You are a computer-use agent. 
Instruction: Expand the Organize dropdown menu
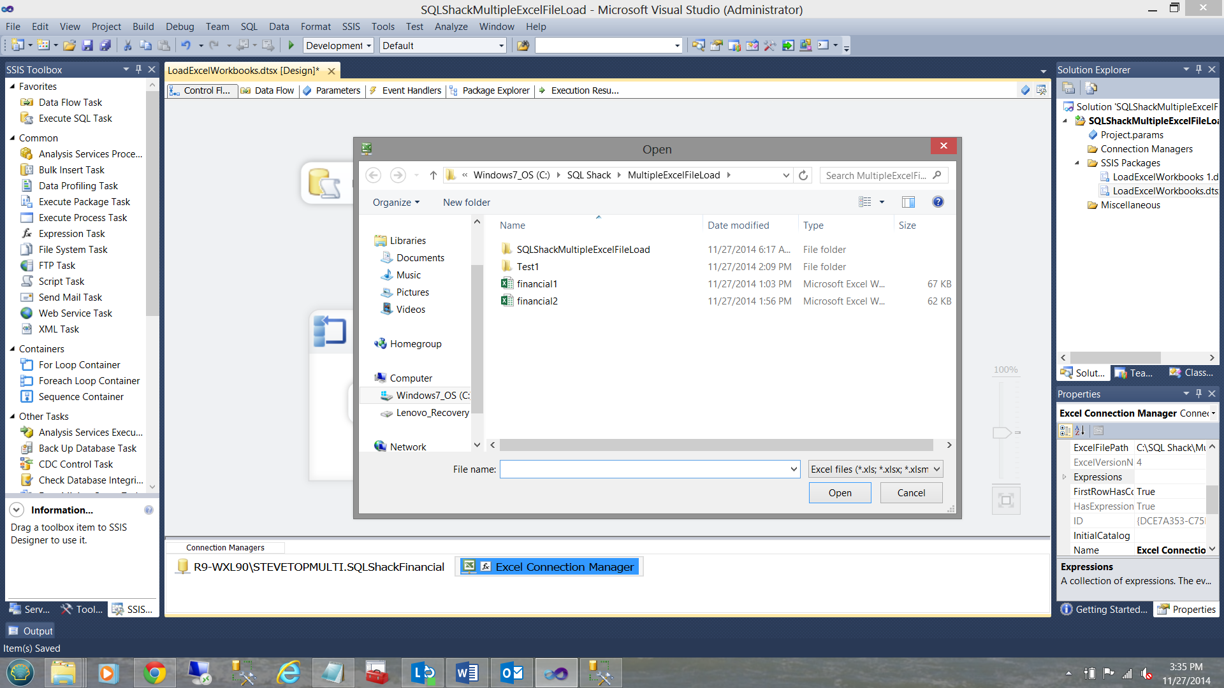(396, 203)
